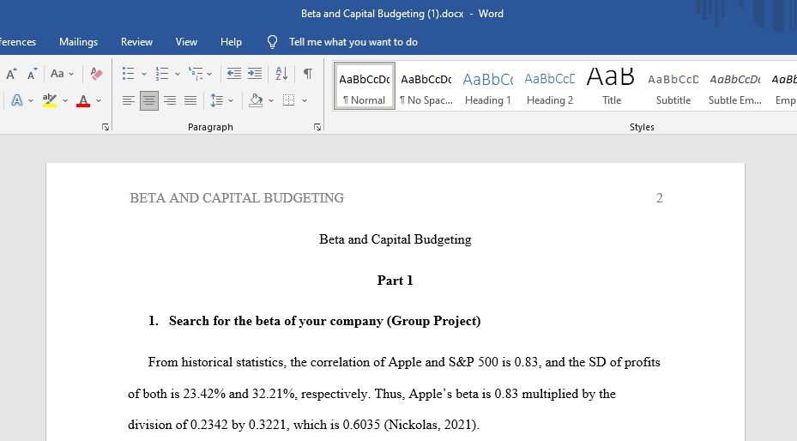Clear all formatting with the eraser icon
The height and width of the screenshot is (441, 797).
(96, 74)
